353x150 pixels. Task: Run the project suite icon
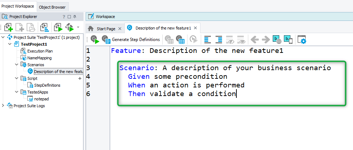pyautogui.click(x=69, y=27)
